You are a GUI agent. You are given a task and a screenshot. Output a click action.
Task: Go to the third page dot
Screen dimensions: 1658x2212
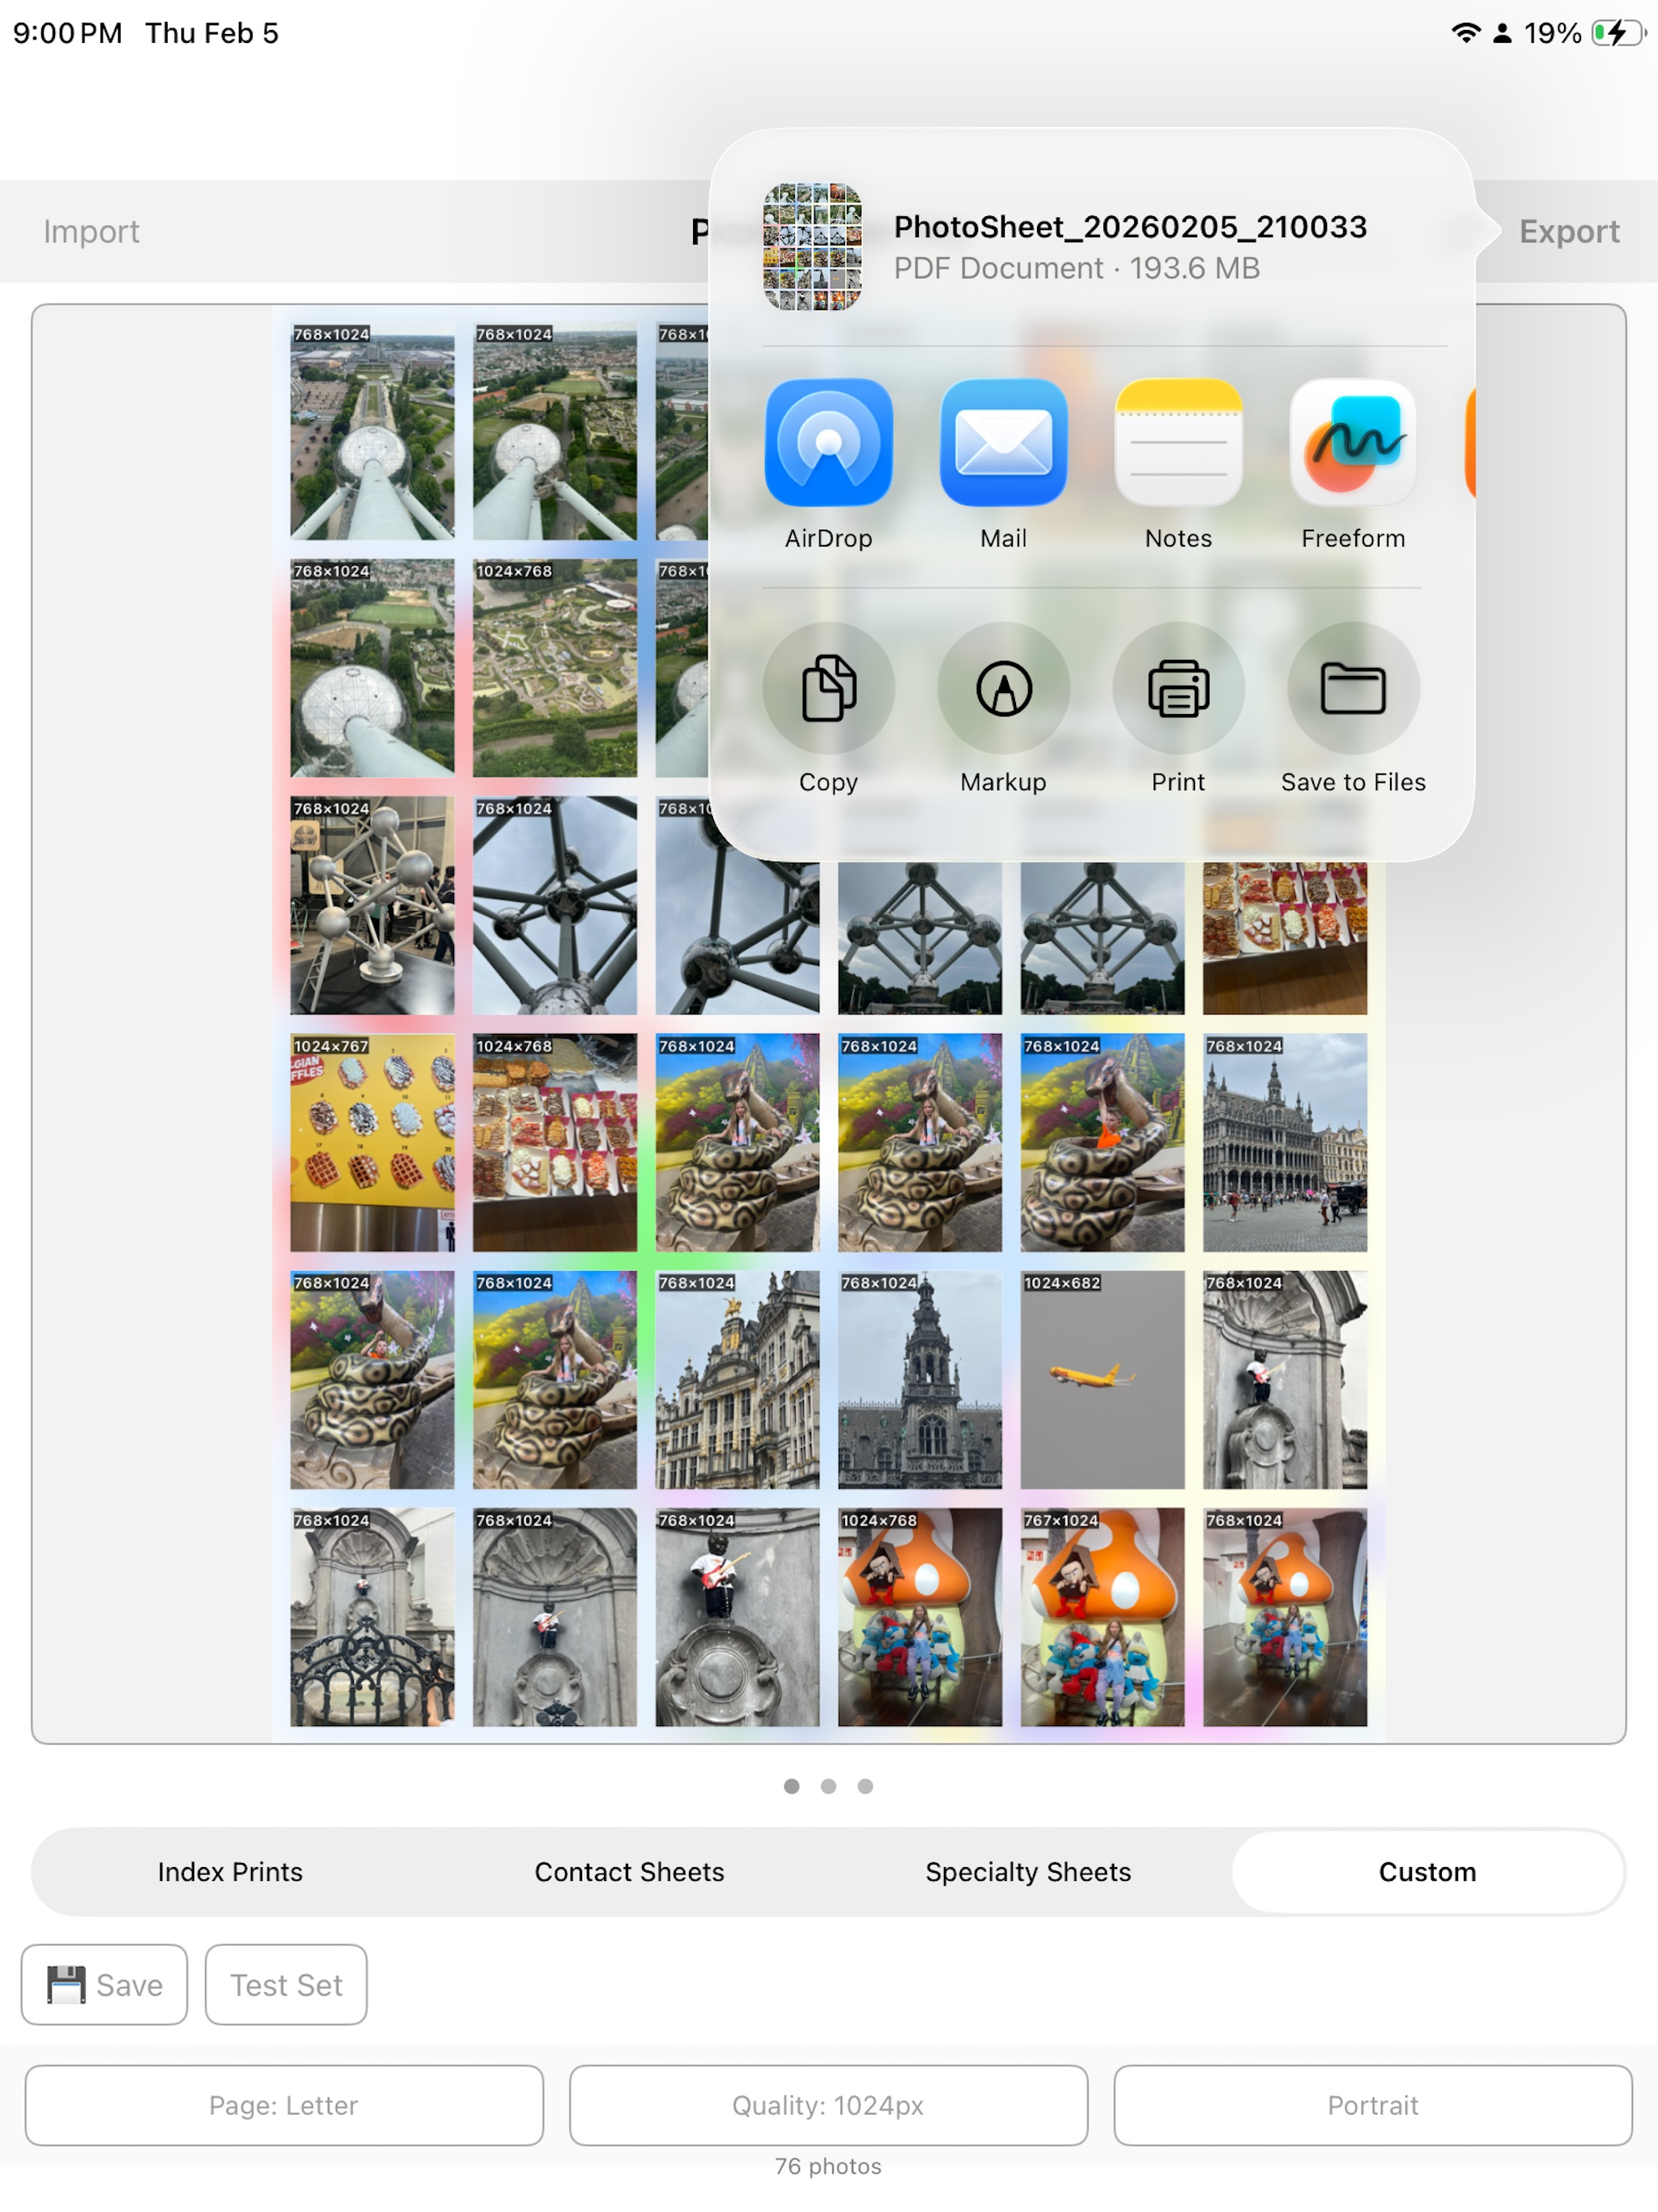pyautogui.click(x=865, y=1786)
